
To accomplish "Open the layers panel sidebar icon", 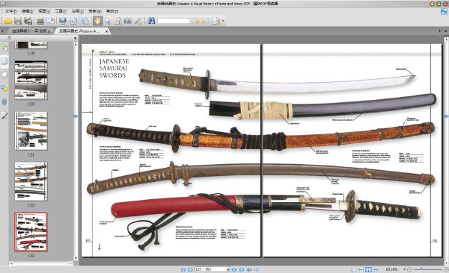I will (4, 75).
